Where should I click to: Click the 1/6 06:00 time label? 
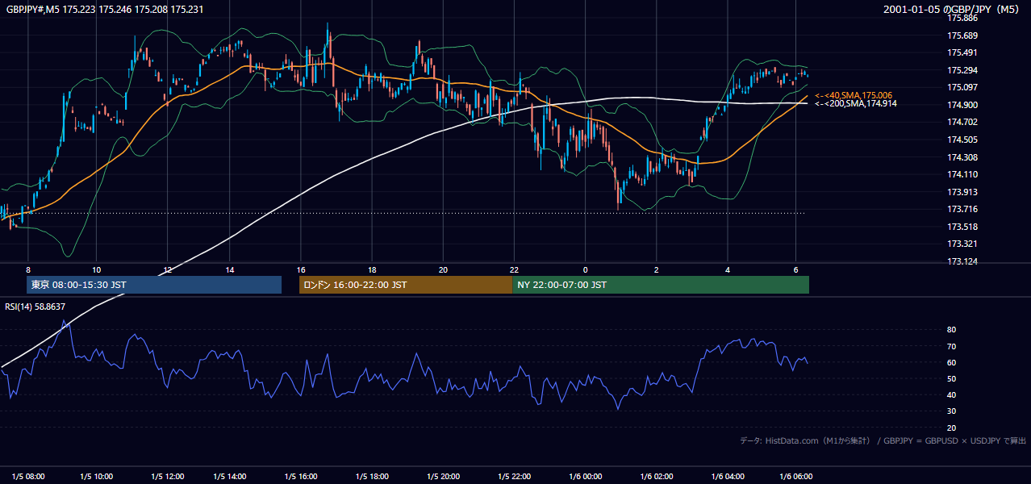[795, 476]
